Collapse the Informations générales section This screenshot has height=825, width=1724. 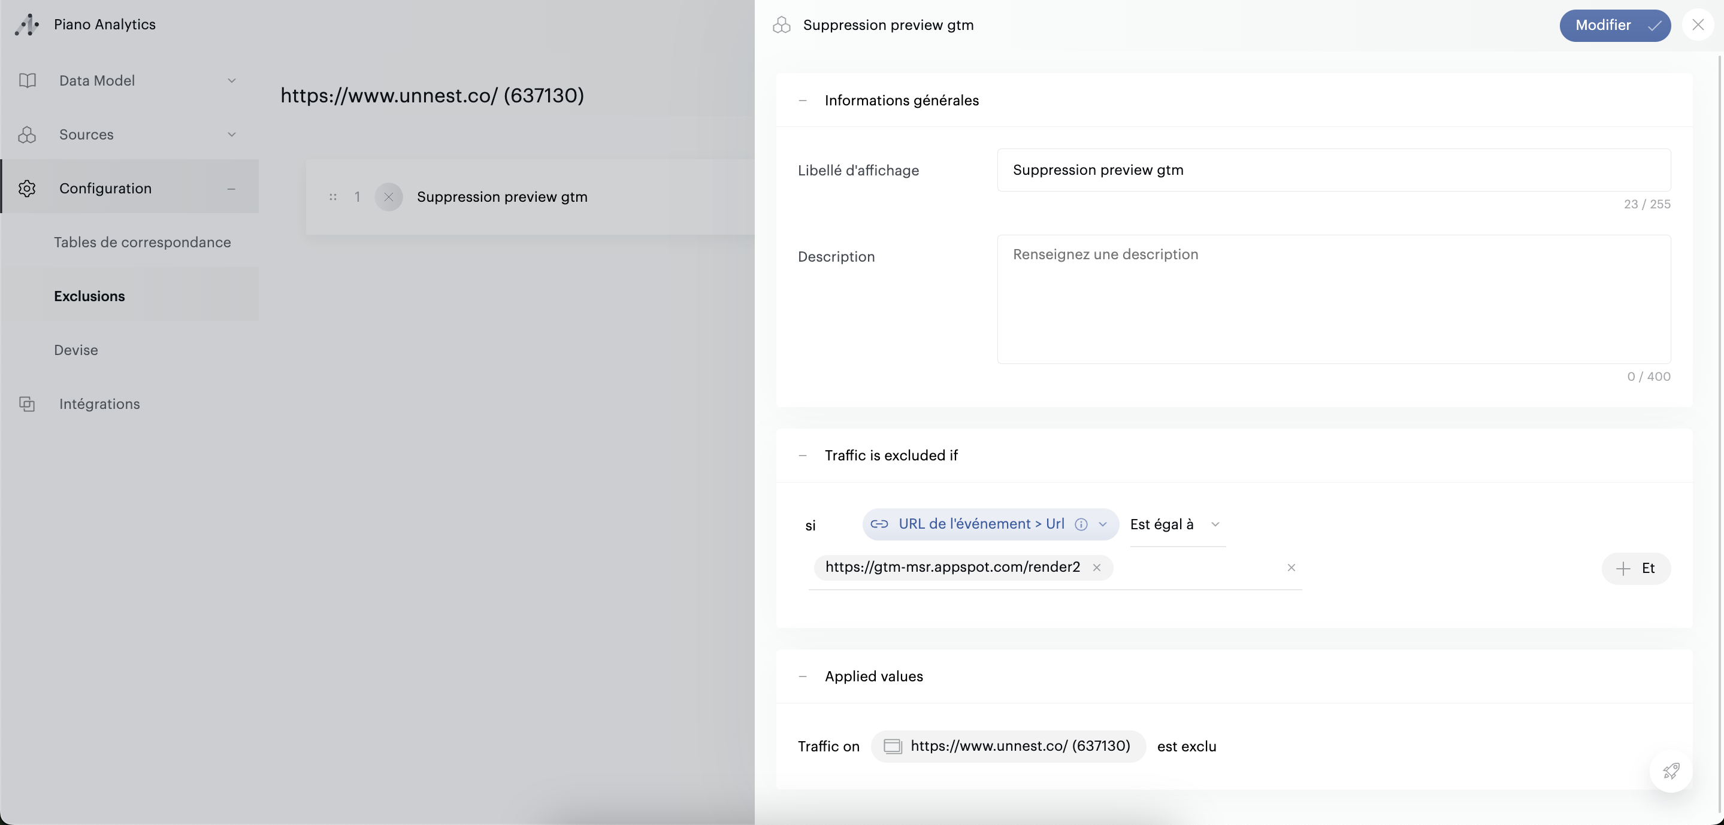803,101
